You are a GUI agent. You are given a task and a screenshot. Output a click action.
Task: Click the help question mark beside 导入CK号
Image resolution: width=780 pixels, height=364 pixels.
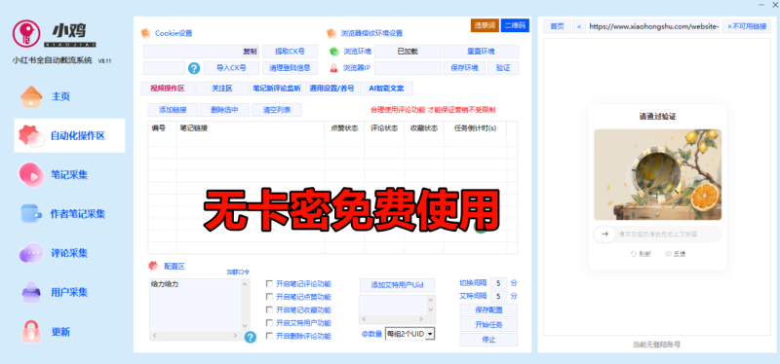(194, 68)
